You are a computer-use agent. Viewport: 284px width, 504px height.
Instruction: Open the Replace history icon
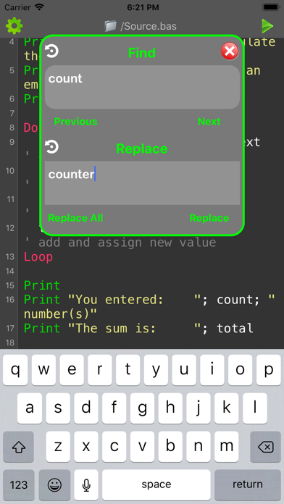tap(51, 146)
